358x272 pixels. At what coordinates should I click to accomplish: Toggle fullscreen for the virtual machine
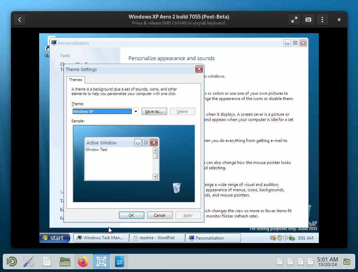coord(294,20)
